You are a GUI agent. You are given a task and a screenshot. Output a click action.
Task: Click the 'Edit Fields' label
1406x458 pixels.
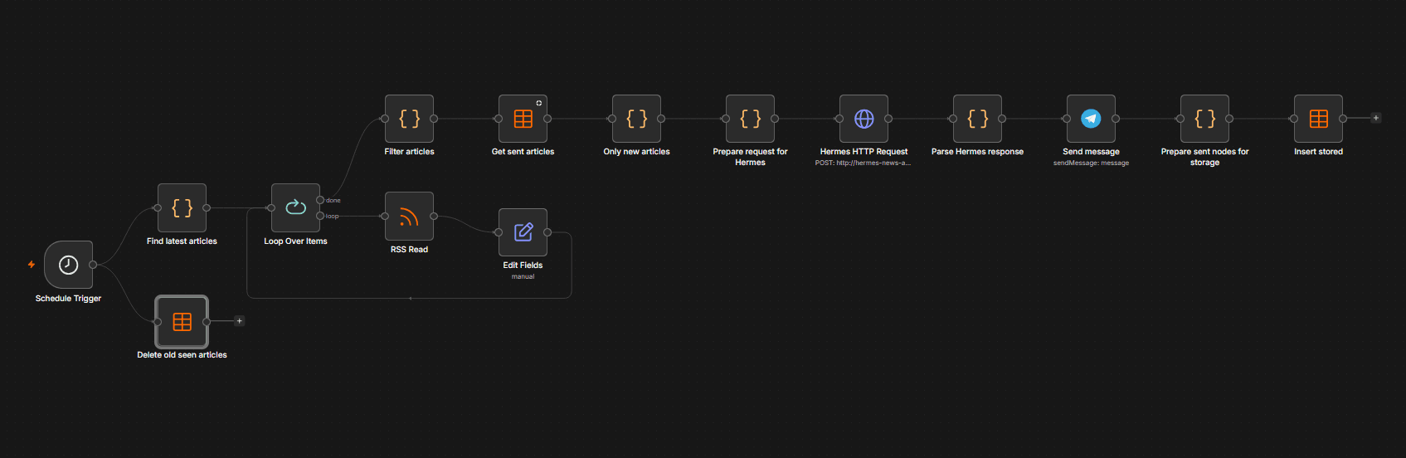point(523,266)
